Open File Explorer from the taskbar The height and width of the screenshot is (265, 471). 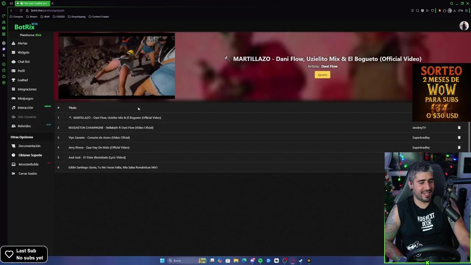pyautogui.click(x=236, y=261)
